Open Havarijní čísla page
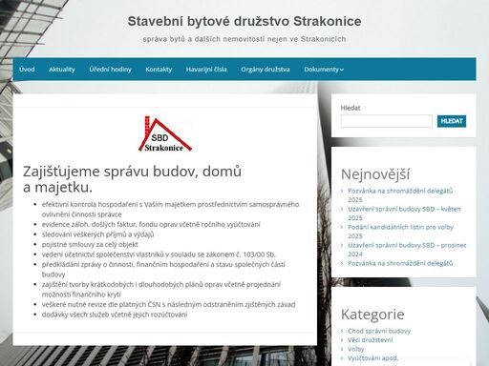Image resolution: width=489 pixels, height=366 pixels. [206, 70]
